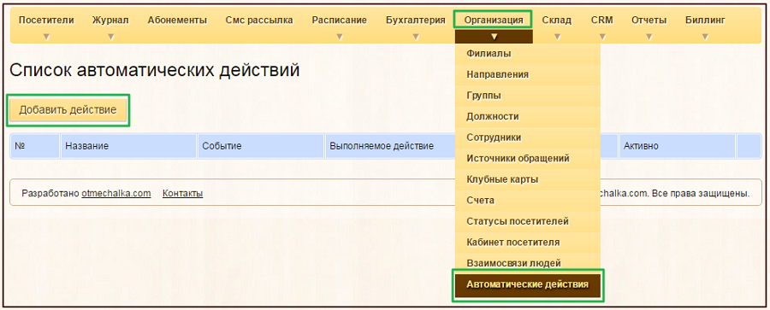The height and width of the screenshot is (310, 770).
Task: Expand the arrow under Склад
Action: (557, 37)
